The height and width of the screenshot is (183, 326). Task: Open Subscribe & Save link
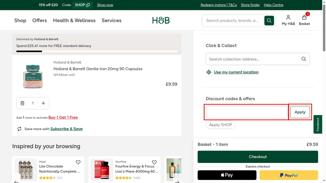[x=66, y=129]
